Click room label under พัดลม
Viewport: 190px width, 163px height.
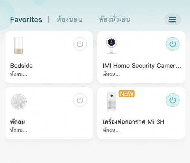19,130
